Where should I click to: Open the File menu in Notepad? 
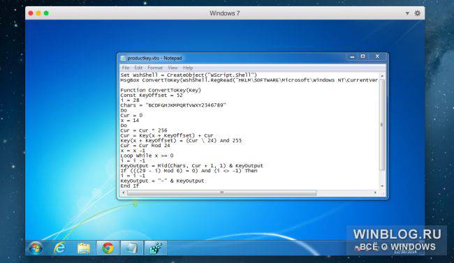pyautogui.click(x=126, y=68)
